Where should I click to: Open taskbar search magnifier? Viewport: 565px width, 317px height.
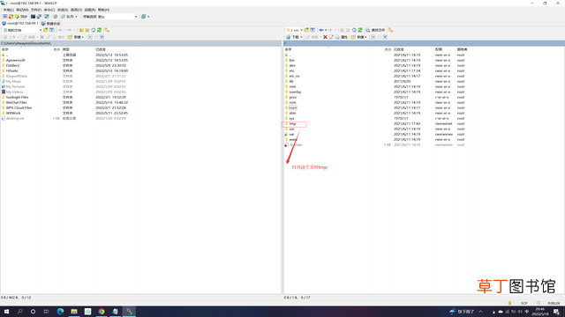pos(19,312)
